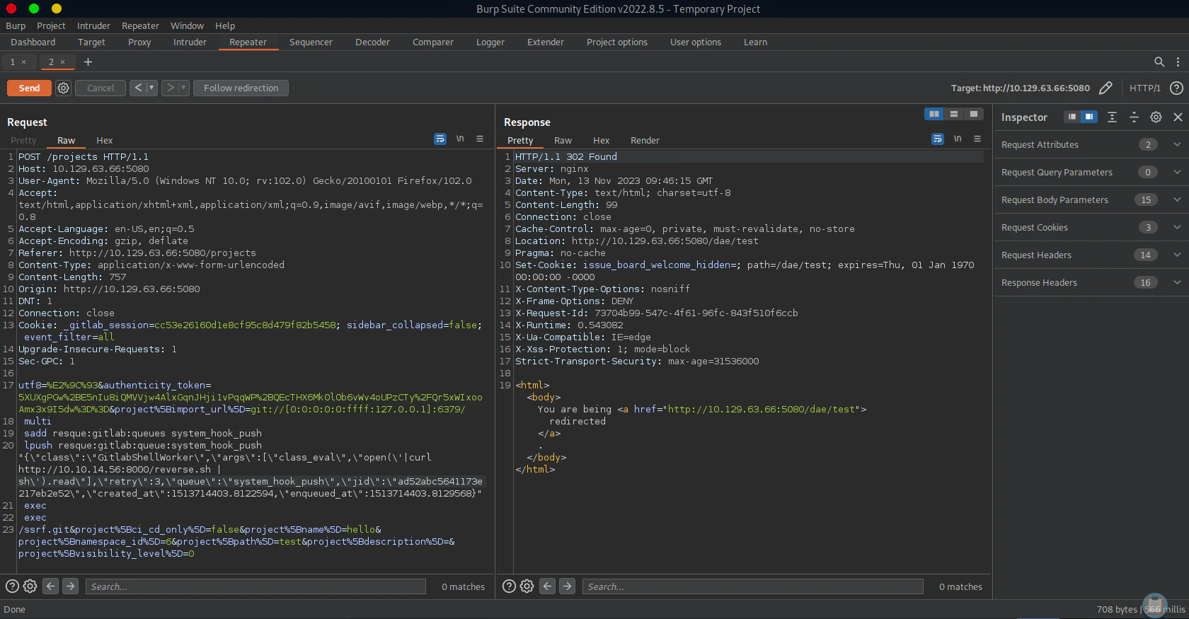The width and height of the screenshot is (1189, 619).
Task: Open the Repeater send settings gear
Action: 64,88
